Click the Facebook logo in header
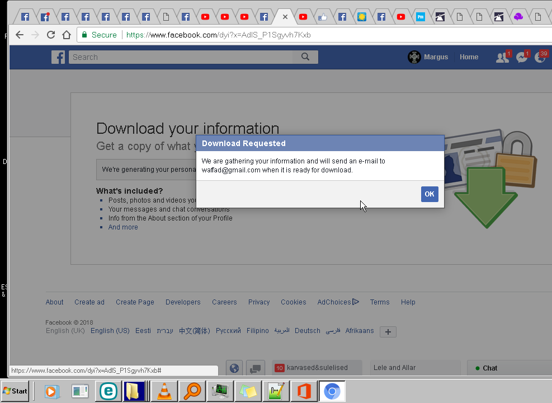The height and width of the screenshot is (403, 552). (x=58, y=57)
